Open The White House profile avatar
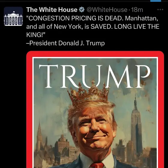Viewport: 168px width, 168px height. pyautogui.click(x=13, y=16)
